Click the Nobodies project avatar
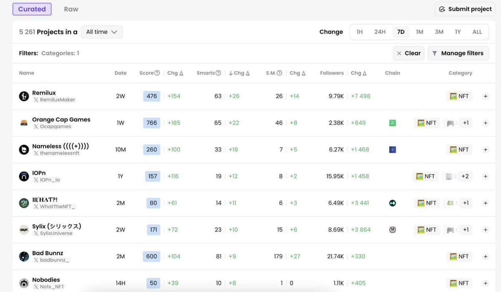 (x=24, y=283)
